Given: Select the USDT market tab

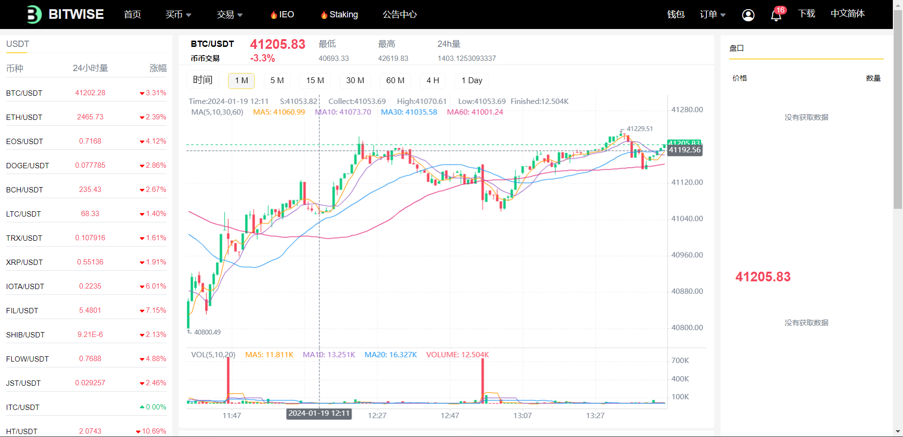Looking at the screenshot, I should [x=17, y=44].
